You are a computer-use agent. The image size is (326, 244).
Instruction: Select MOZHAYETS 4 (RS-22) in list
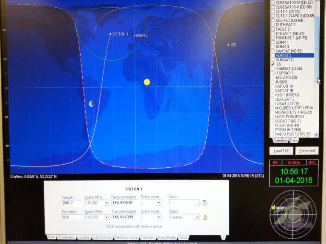(293, 112)
